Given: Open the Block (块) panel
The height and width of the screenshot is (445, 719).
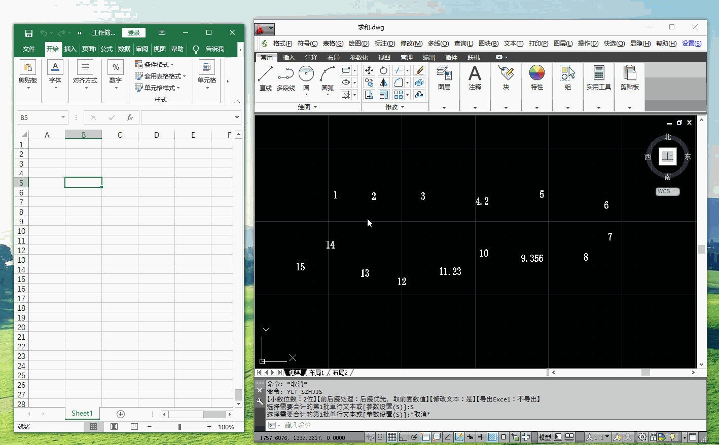Looking at the screenshot, I should click(506, 78).
